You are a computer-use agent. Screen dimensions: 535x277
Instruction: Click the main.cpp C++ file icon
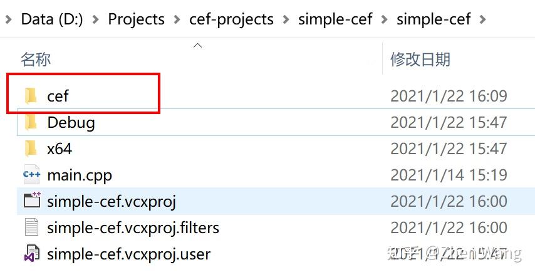31,175
